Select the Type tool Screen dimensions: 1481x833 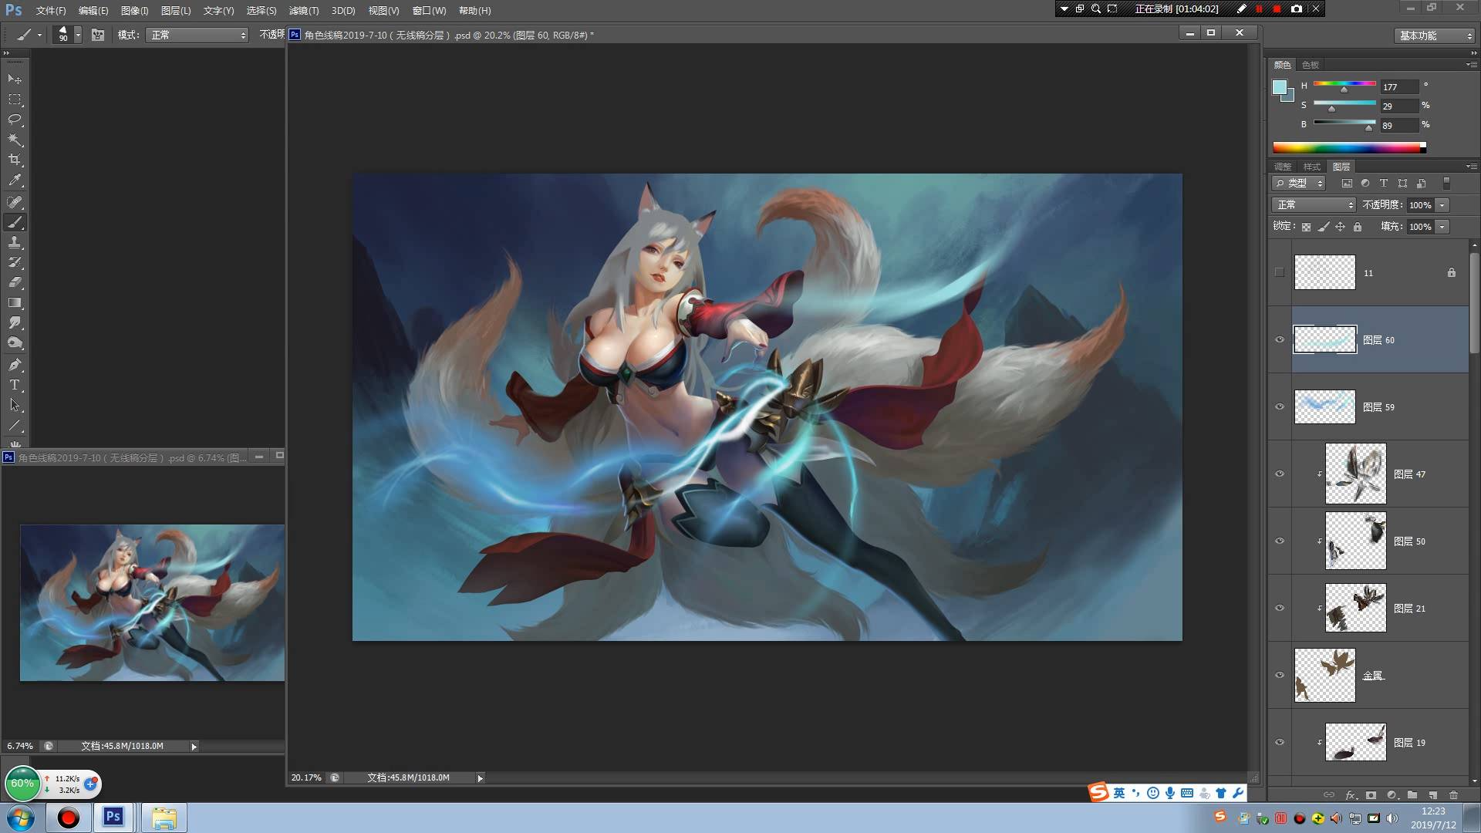click(15, 385)
